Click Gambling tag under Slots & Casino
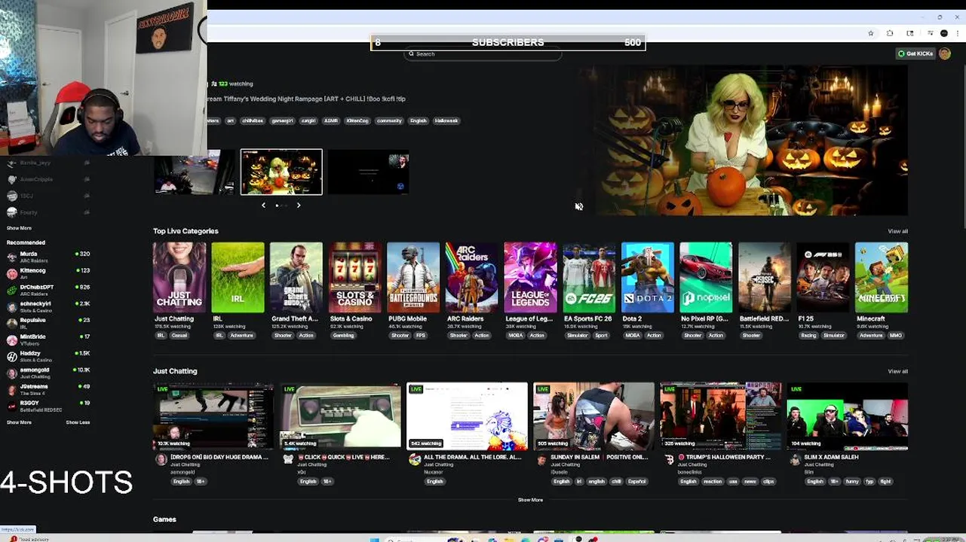Image resolution: width=966 pixels, height=542 pixels. tap(343, 336)
